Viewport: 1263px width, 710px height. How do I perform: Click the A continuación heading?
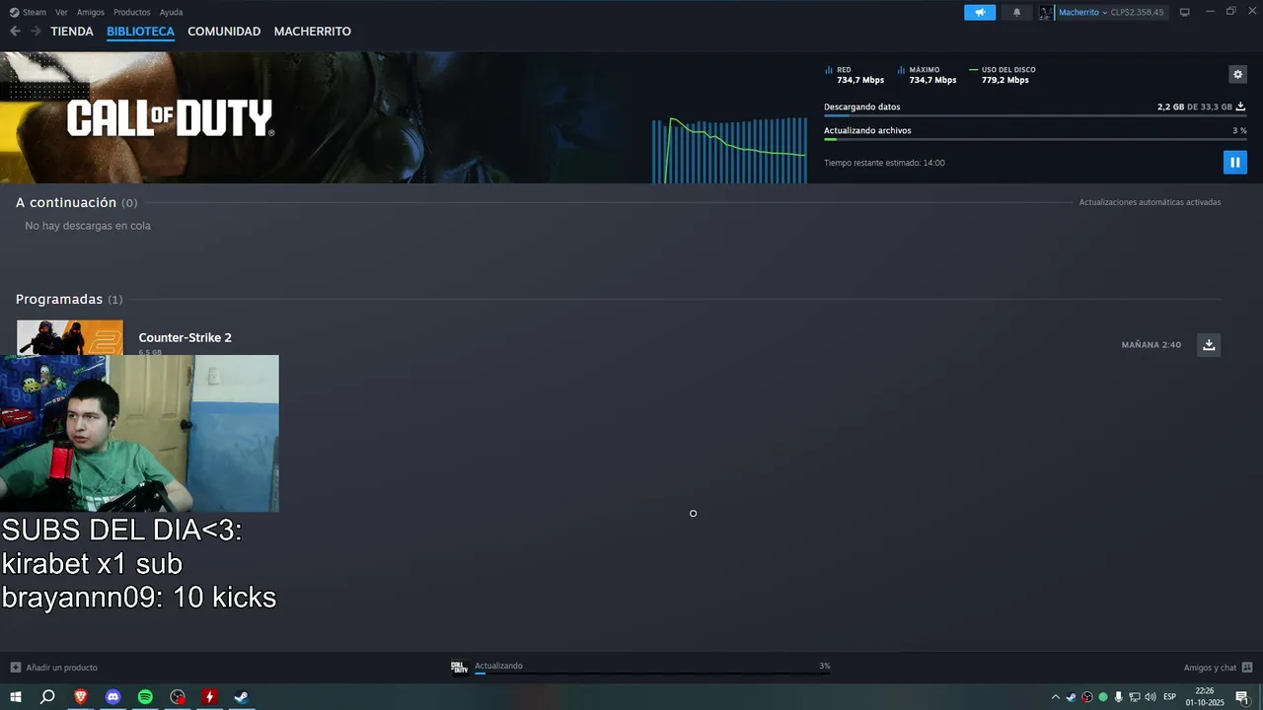click(66, 202)
